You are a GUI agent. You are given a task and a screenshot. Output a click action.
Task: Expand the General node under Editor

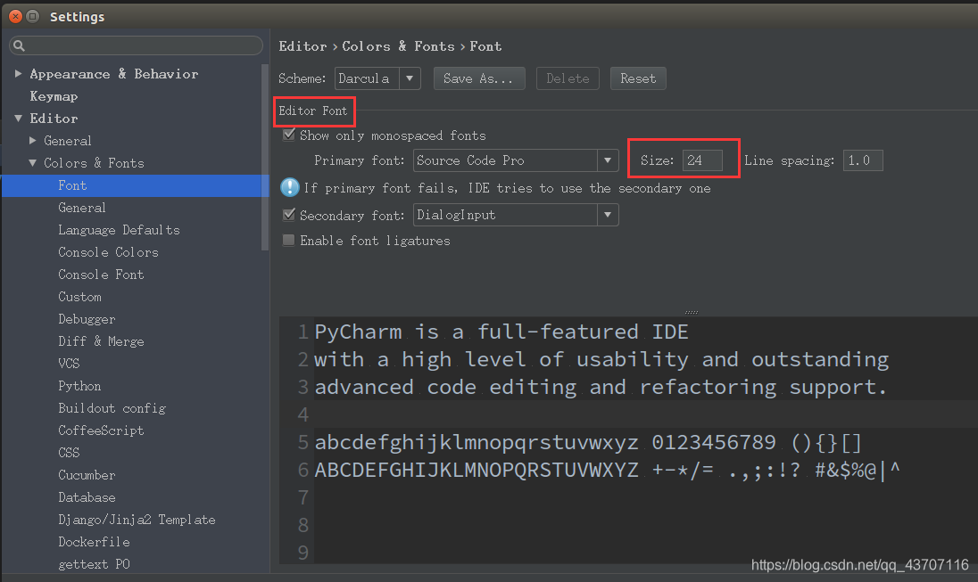[x=32, y=140]
